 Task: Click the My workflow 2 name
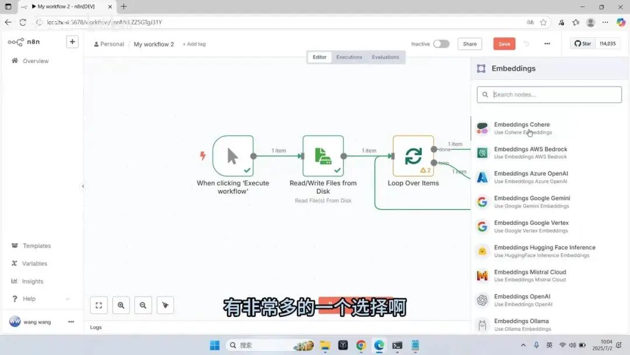click(154, 44)
